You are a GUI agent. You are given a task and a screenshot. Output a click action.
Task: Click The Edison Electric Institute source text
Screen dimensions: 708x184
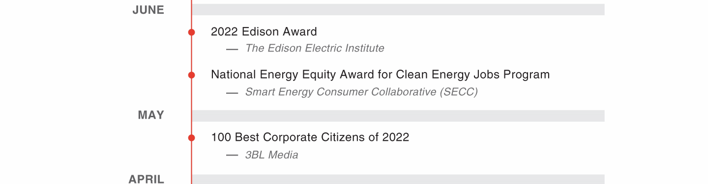[x=315, y=48]
